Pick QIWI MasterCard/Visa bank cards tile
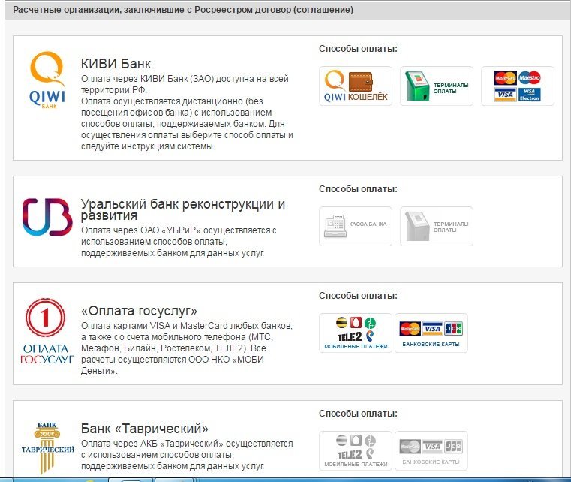Screen dimensions: 571x482 click(x=517, y=86)
